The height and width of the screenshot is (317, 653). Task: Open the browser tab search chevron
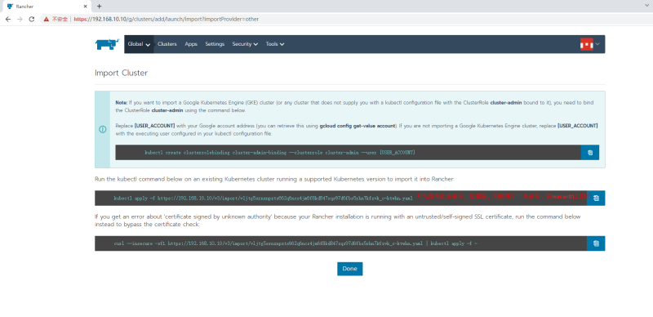(646, 6)
